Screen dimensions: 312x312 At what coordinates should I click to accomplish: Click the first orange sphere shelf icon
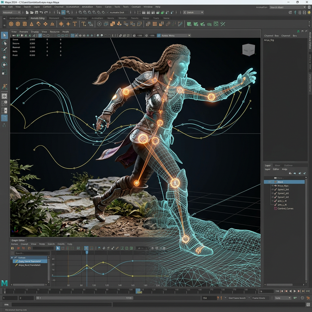pos(11,24)
